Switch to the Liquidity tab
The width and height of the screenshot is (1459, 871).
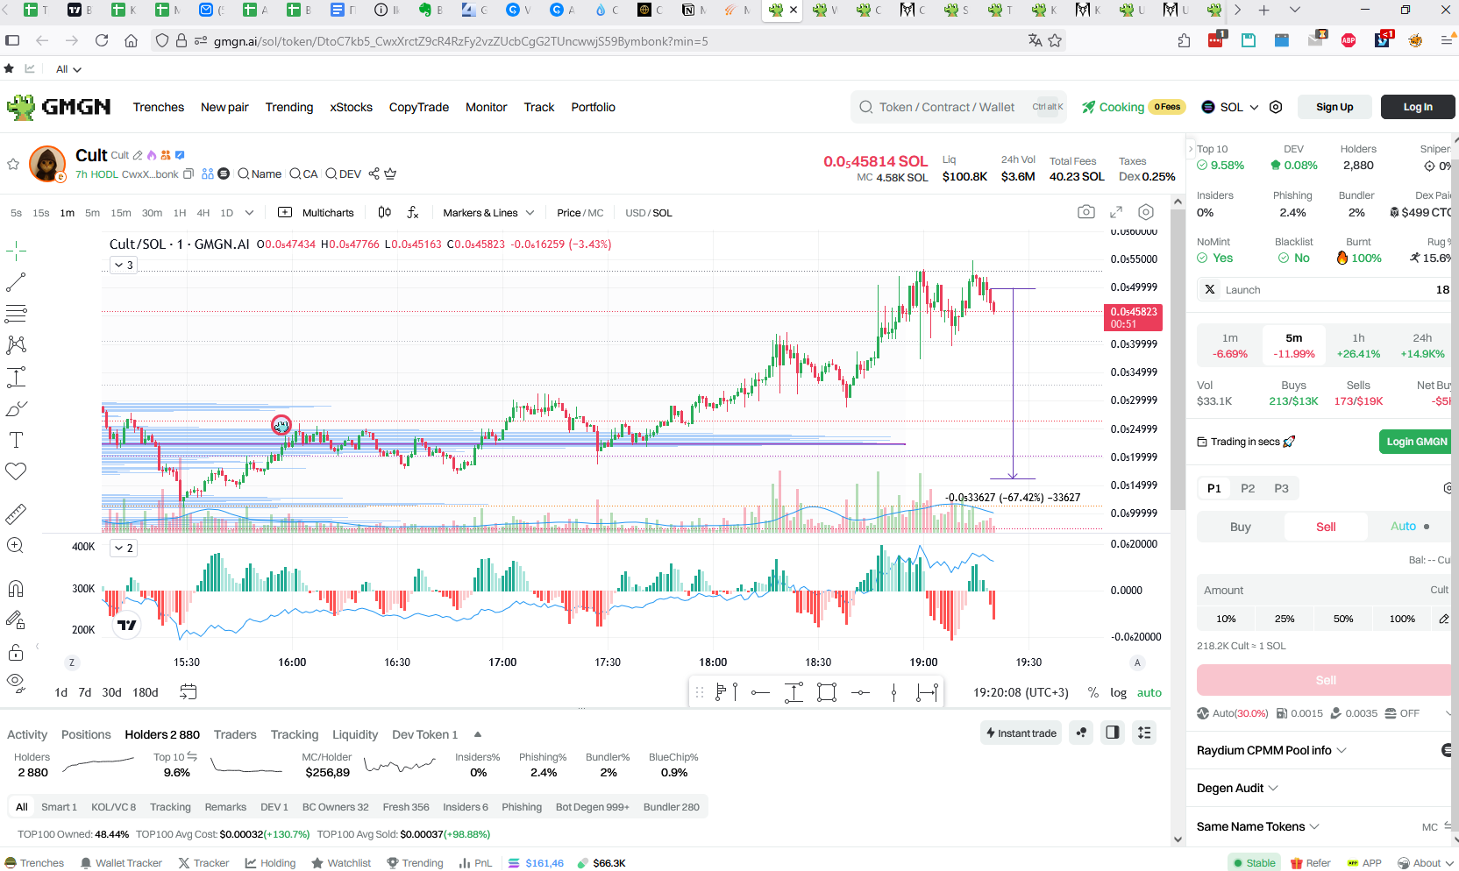point(355,734)
